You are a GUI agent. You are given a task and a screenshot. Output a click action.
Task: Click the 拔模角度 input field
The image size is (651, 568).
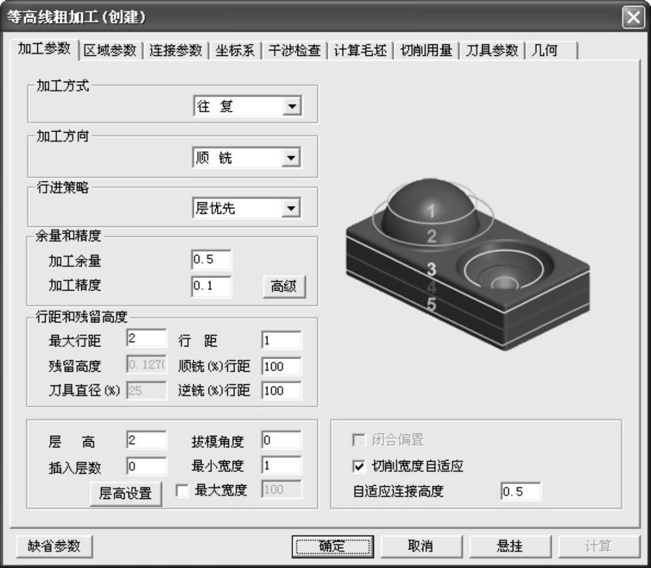coord(281,441)
